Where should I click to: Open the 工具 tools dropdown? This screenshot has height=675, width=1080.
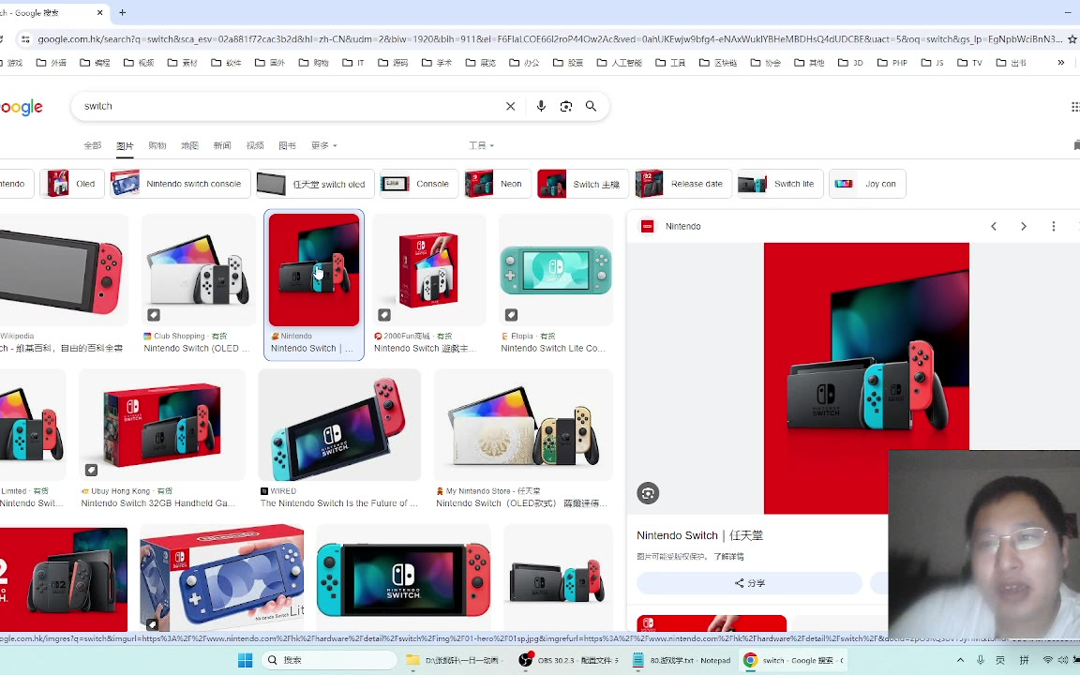tap(481, 145)
